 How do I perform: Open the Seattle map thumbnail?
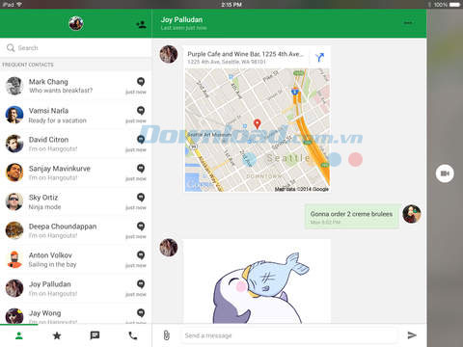(258, 130)
